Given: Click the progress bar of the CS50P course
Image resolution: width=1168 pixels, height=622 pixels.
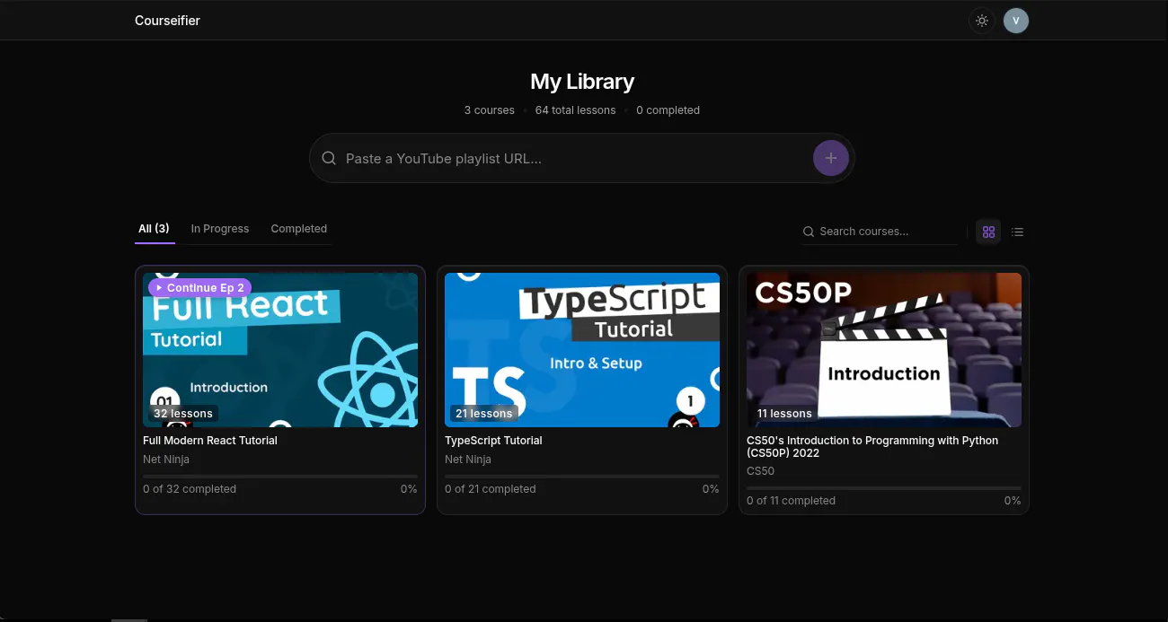Looking at the screenshot, I should (x=884, y=487).
